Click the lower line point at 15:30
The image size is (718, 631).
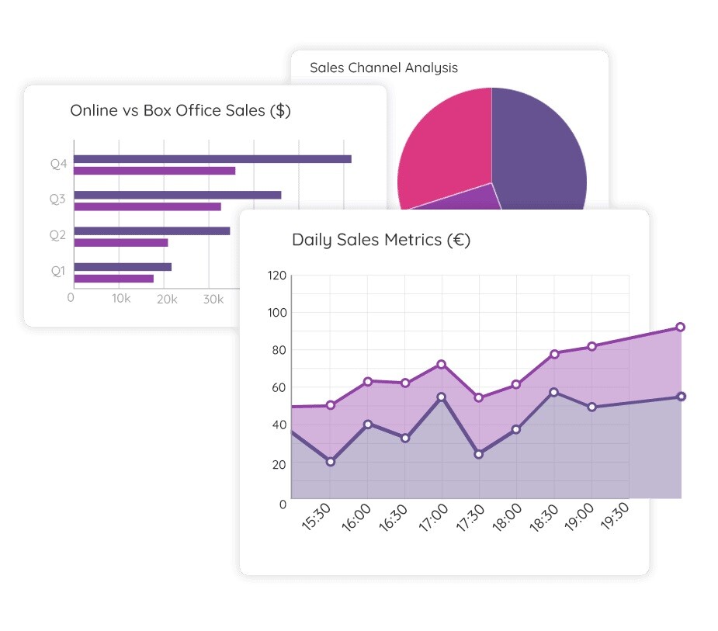331,462
